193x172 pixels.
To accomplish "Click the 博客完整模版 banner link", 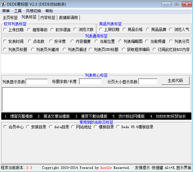I will [x=19, y=116].
